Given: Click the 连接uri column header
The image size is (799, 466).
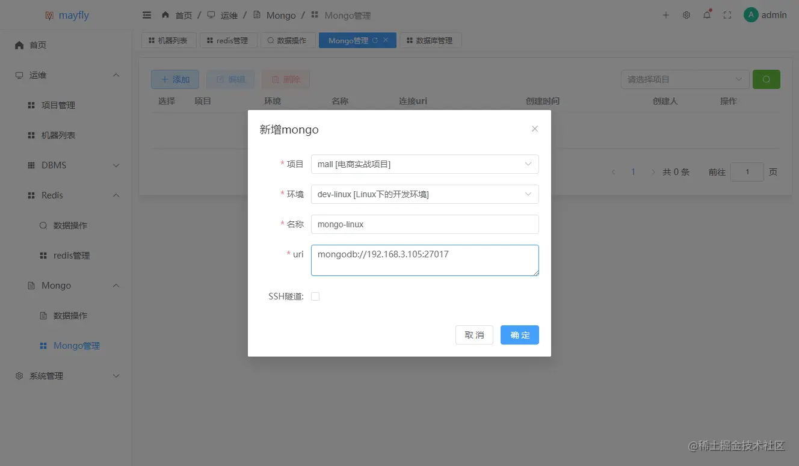Looking at the screenshot, I should click(413, 101).
